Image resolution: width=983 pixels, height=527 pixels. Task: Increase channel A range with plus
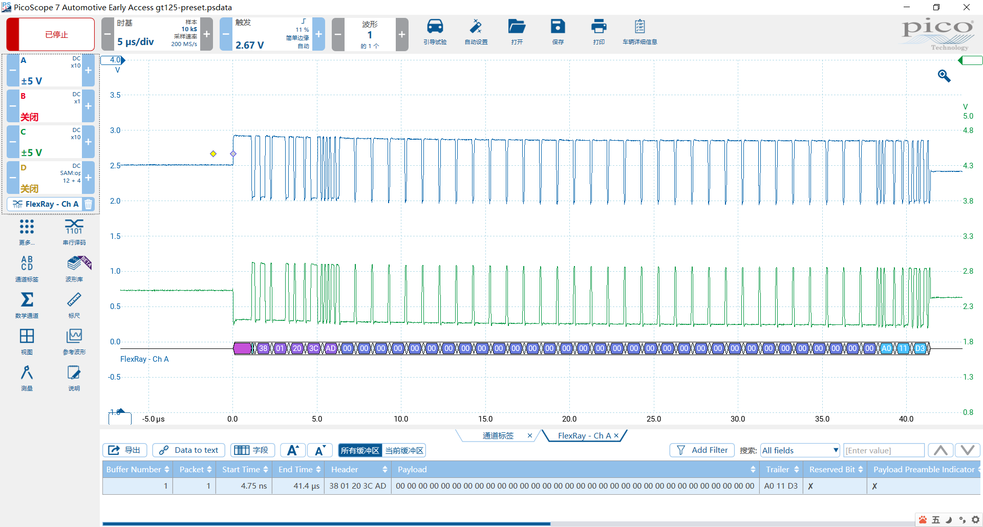[x=89, y=70]
